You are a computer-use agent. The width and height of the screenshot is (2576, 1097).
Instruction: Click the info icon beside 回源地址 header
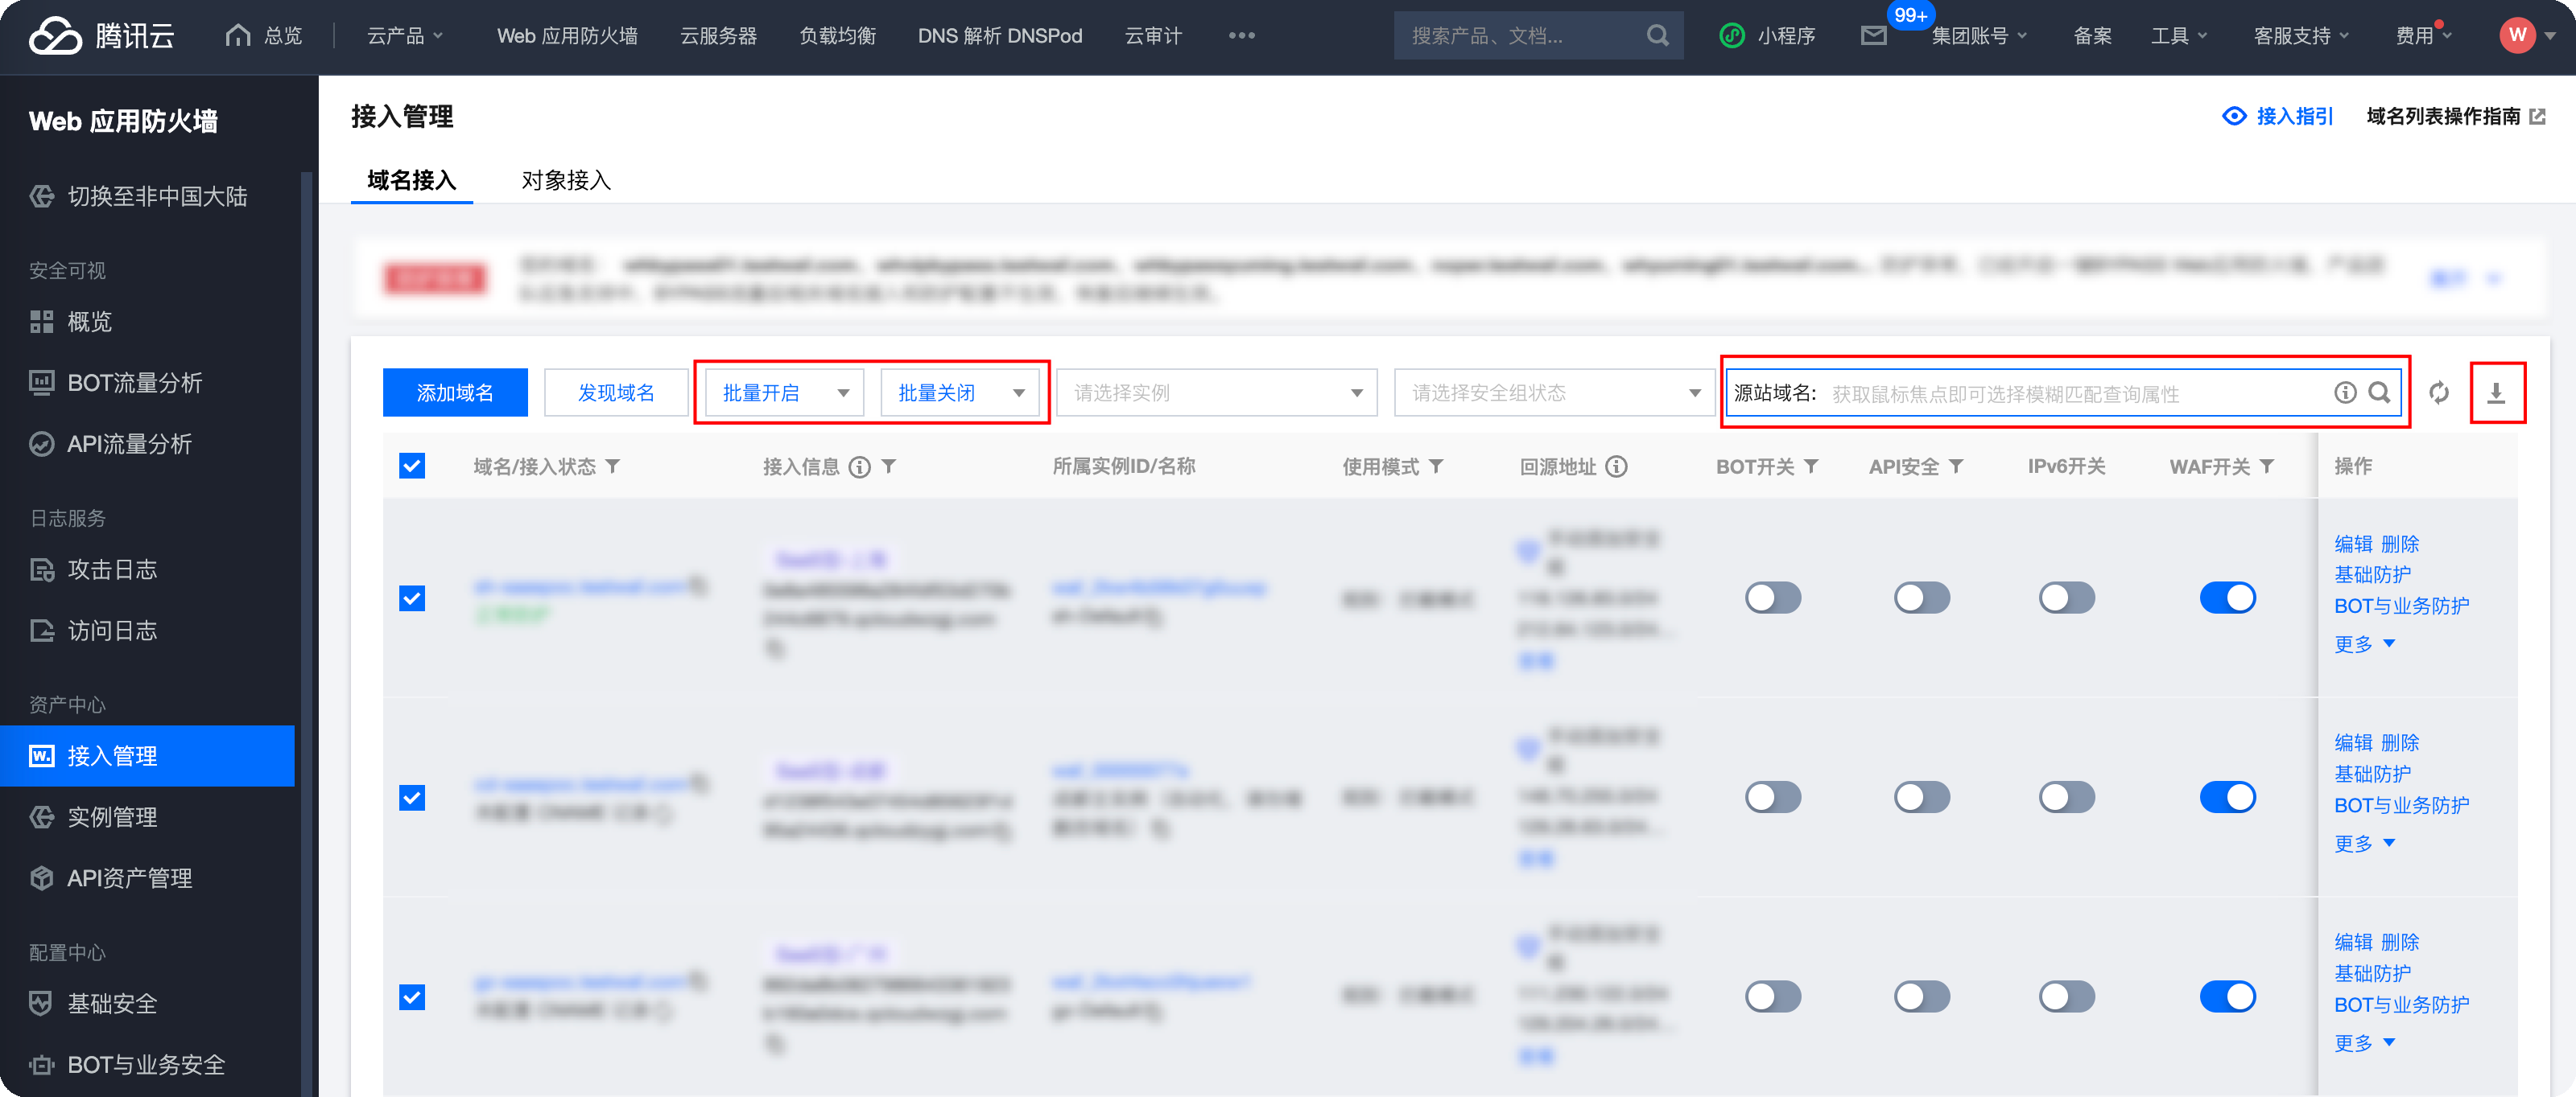(x=1616, y=466)
